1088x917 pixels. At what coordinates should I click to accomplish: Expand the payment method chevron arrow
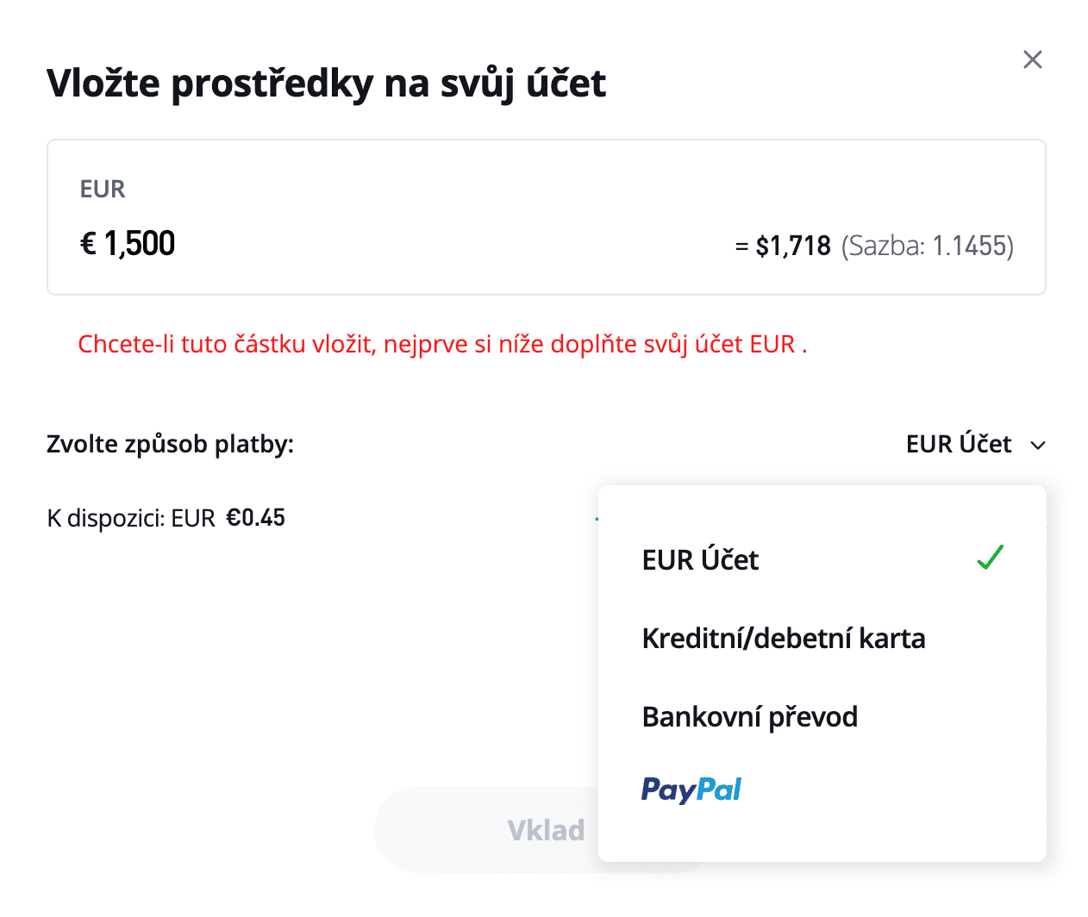(1038, 446)
